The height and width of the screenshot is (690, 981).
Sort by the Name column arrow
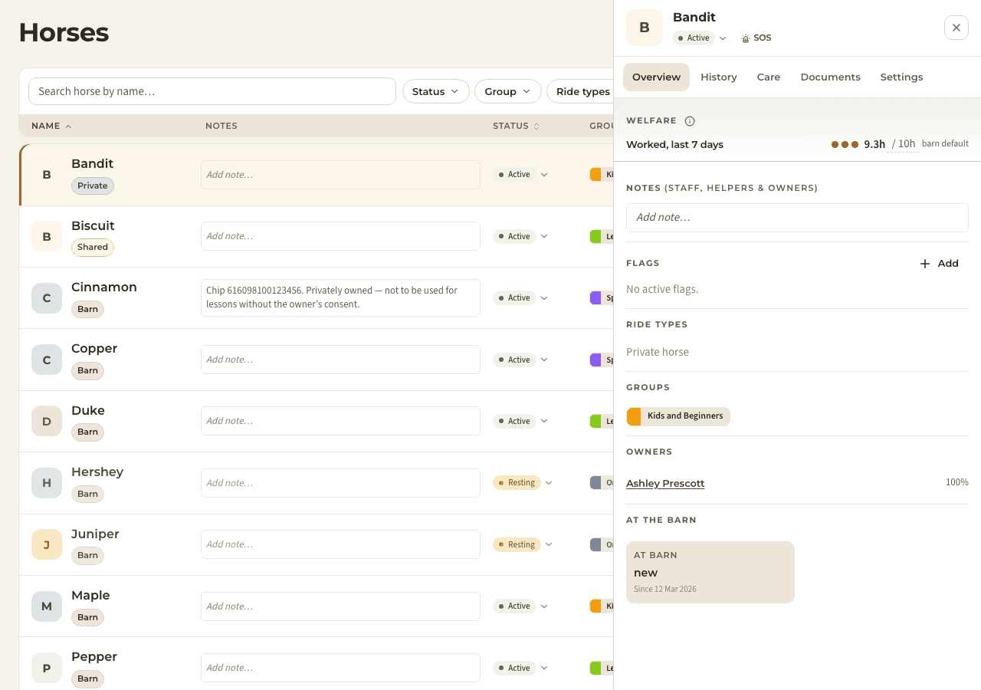click(68, 126)
